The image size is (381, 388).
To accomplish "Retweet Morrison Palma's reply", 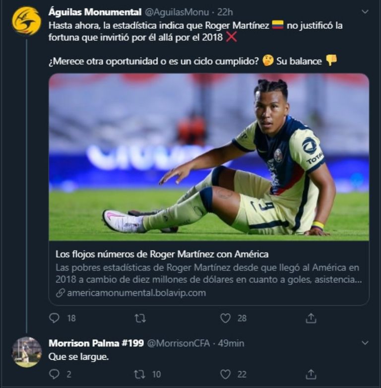I will (140, 374).
